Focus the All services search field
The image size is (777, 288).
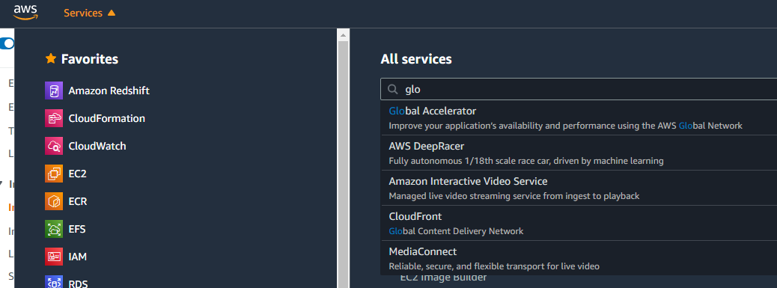tap(579, 90)
